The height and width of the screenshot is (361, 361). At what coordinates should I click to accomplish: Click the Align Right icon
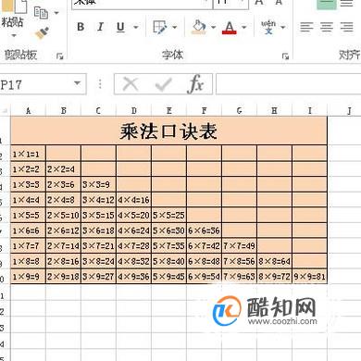(x=347, y=27)
